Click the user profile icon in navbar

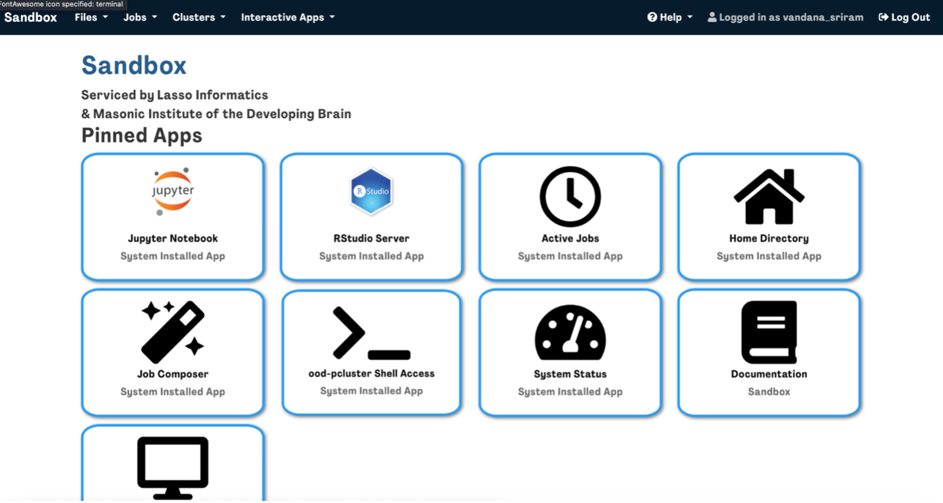[x=712, y=17]
